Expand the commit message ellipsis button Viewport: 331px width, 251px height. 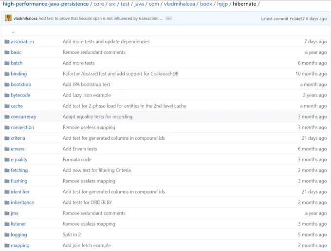(169, 18)
